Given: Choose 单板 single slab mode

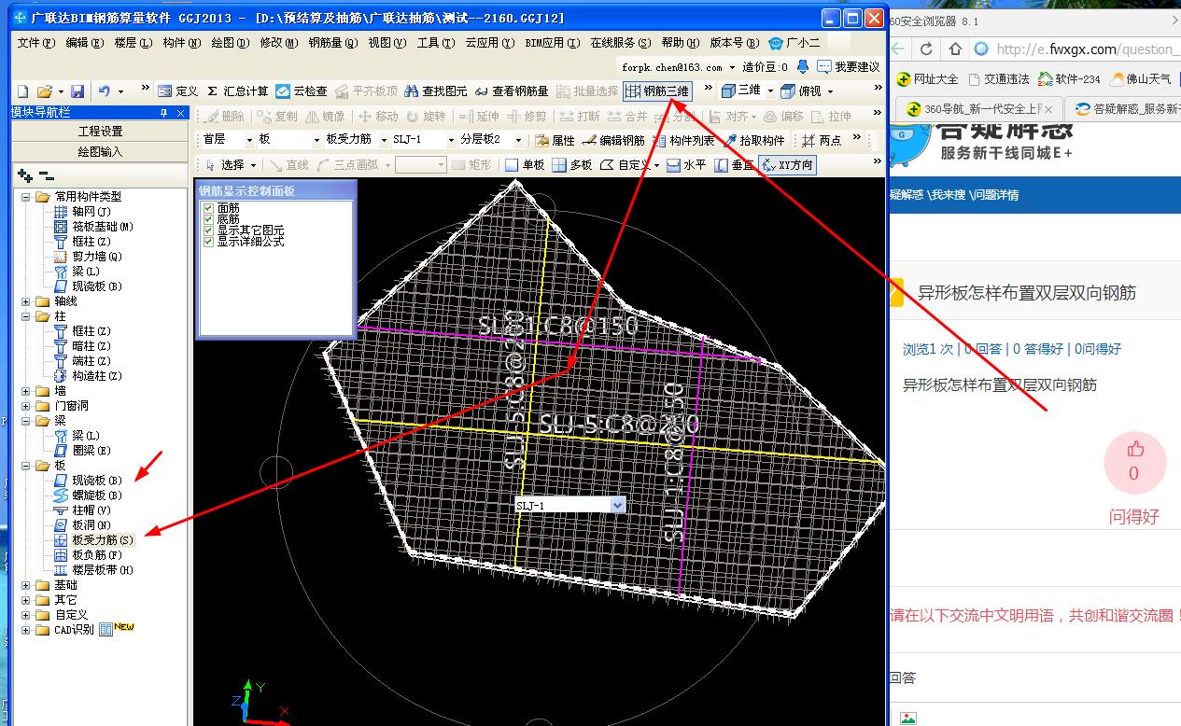Looking at the screenshot, I should [x=524, y=165].
